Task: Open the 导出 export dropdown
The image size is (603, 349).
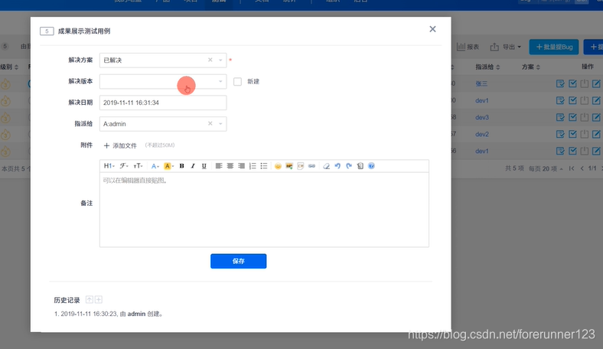Action: (x=506, y=47)
